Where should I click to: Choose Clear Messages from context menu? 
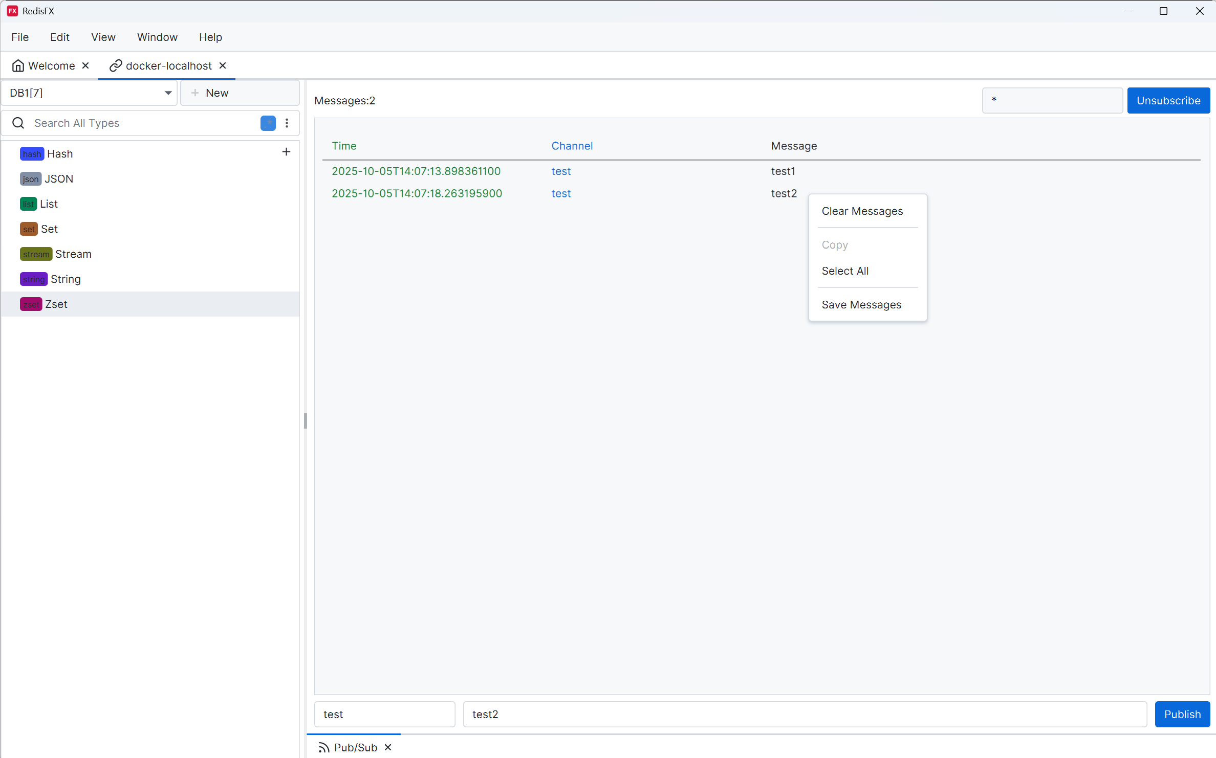[862, 211]
